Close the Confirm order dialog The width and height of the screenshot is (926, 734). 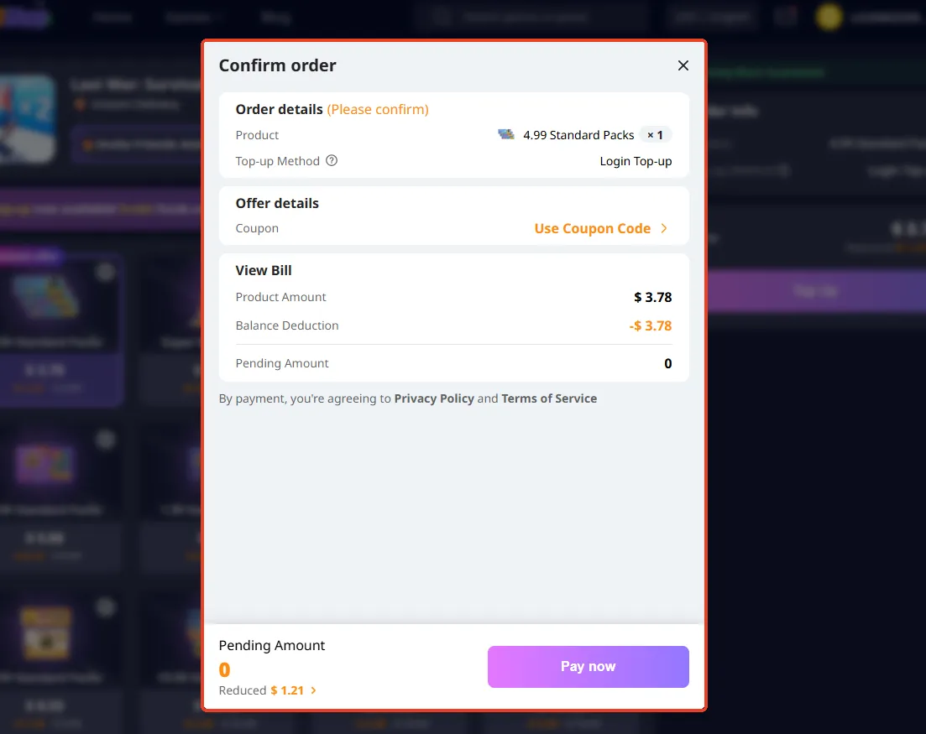click(x=683, y=65)
